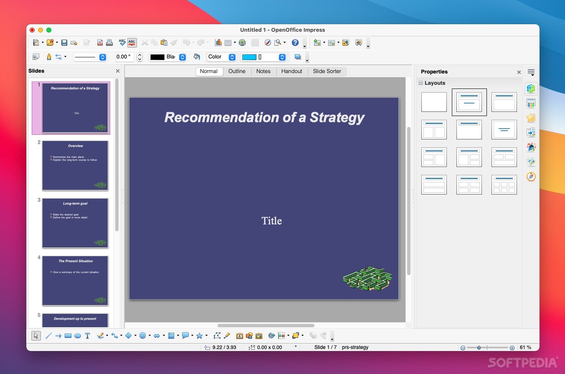The height and width of the screenshot is (374, 565).
Task: Click the 'prs-strategy' template name in status bar
Action: pos(355,347)
